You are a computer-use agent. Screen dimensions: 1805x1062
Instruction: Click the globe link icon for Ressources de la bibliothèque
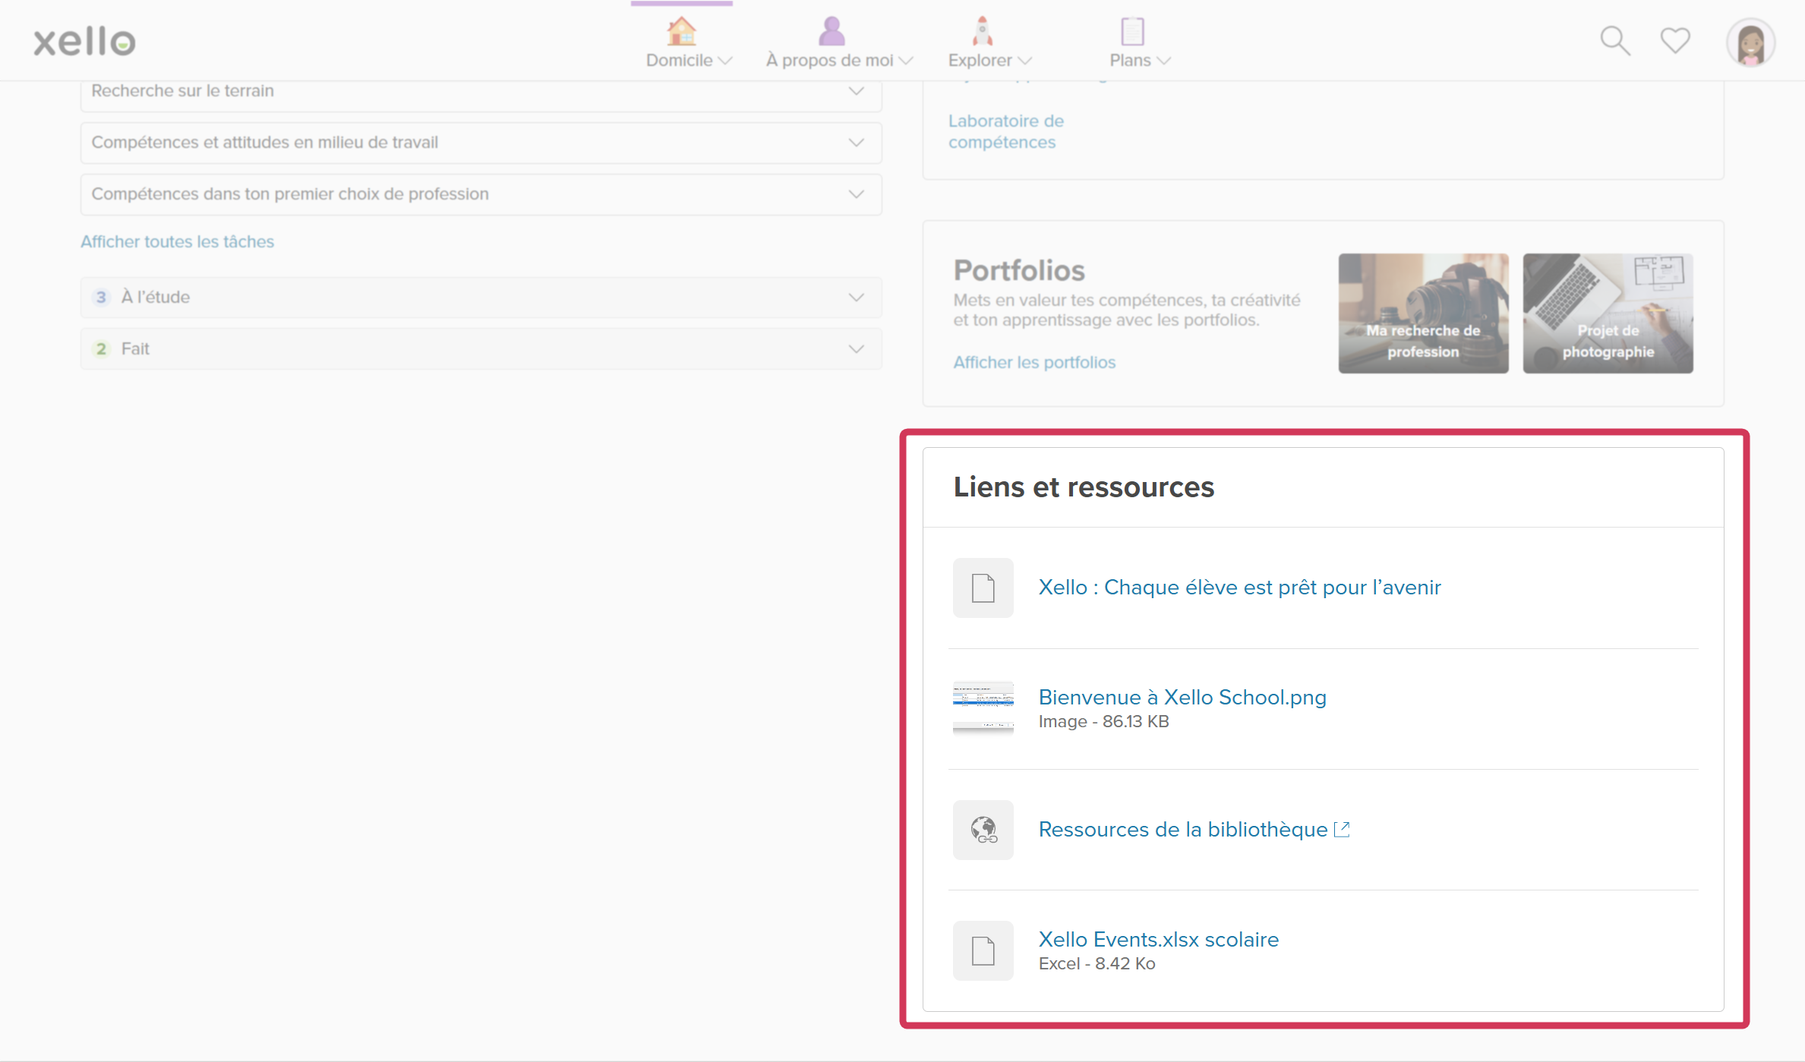(x=983, y=830)
